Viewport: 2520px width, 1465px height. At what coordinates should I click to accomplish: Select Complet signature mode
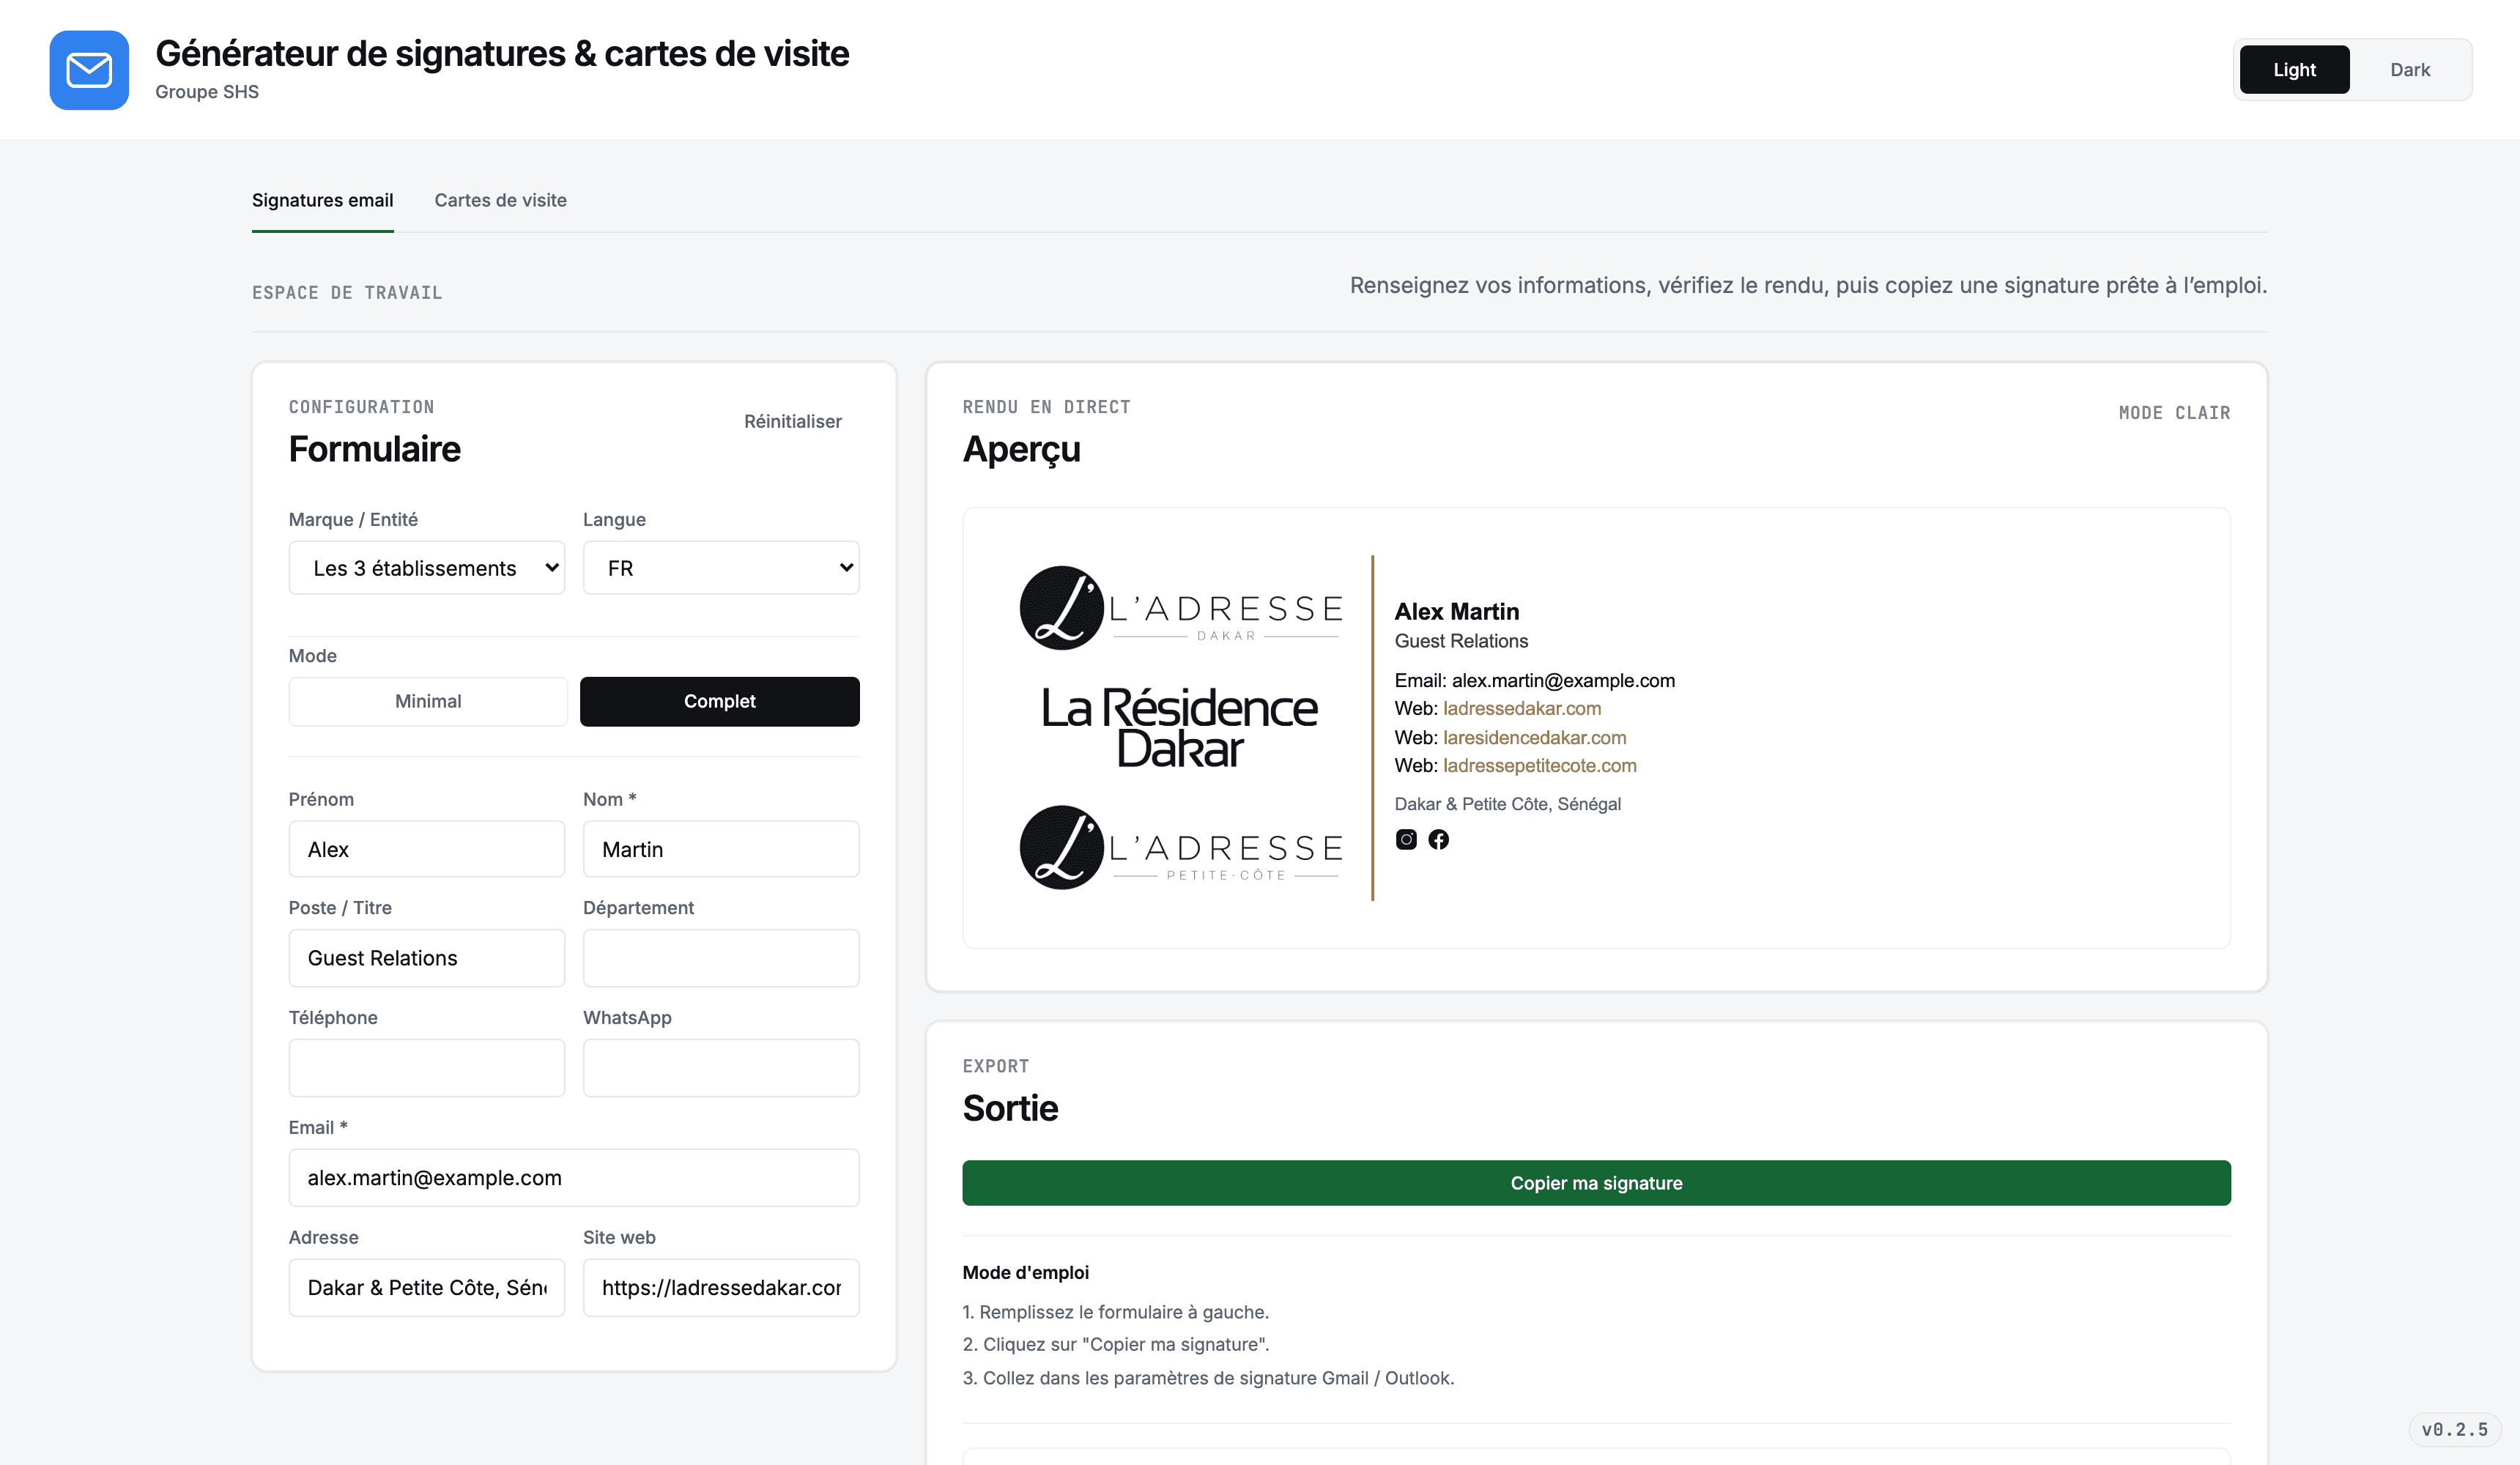pos(720,701)
